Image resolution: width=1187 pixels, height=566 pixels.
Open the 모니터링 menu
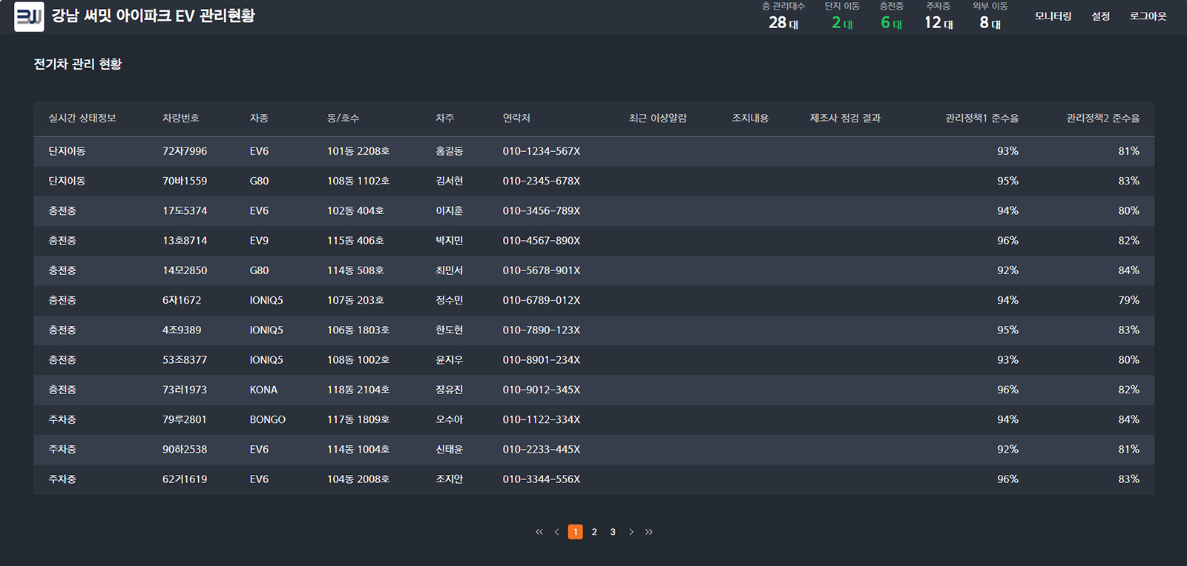[1053, 16]
